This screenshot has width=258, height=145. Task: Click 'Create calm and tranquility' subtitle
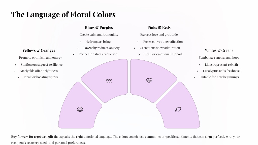(99, 34)
